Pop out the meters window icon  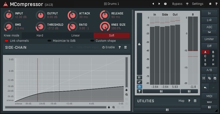tap(139, 82)
